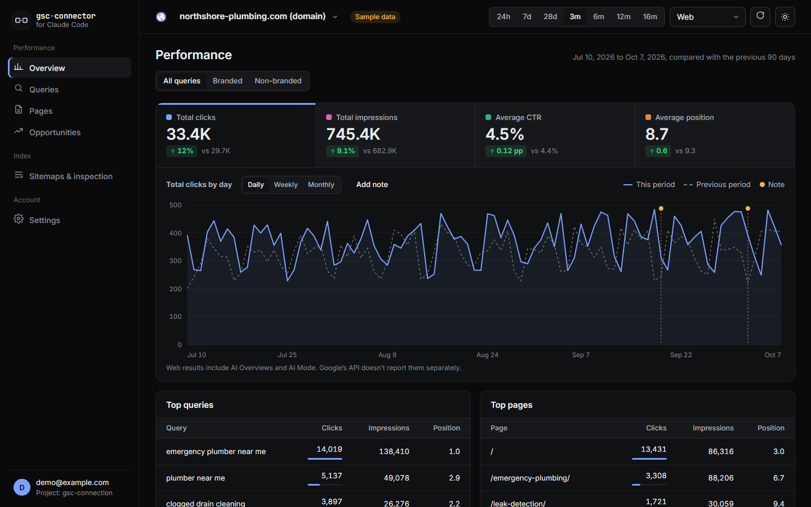Select the 3m date range
This screenshot has width=811, height=507.
coord(575,17)
